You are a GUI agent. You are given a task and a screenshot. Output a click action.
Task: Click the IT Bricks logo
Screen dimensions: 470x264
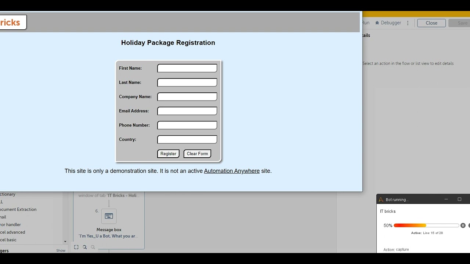tap(13, 22)
